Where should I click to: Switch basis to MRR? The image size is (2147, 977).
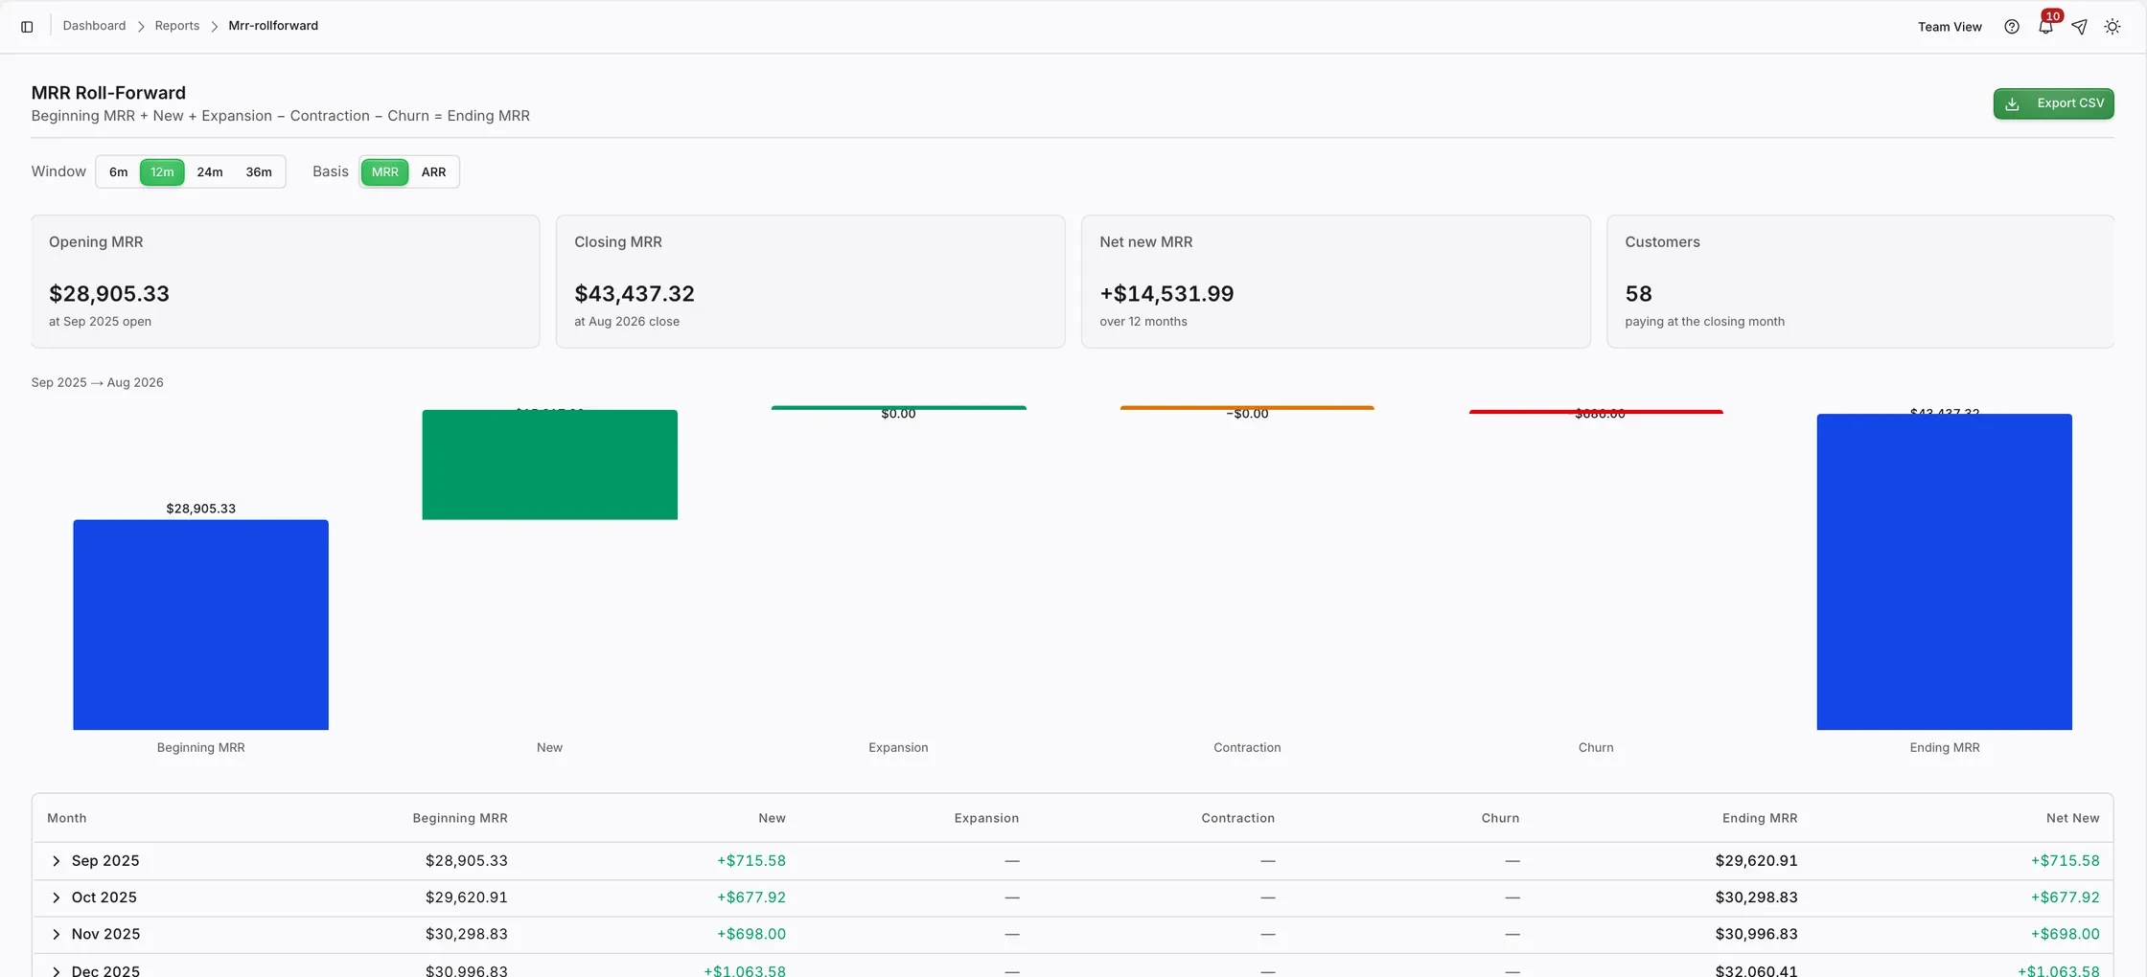pyautogui.click(x=384, y=172)
